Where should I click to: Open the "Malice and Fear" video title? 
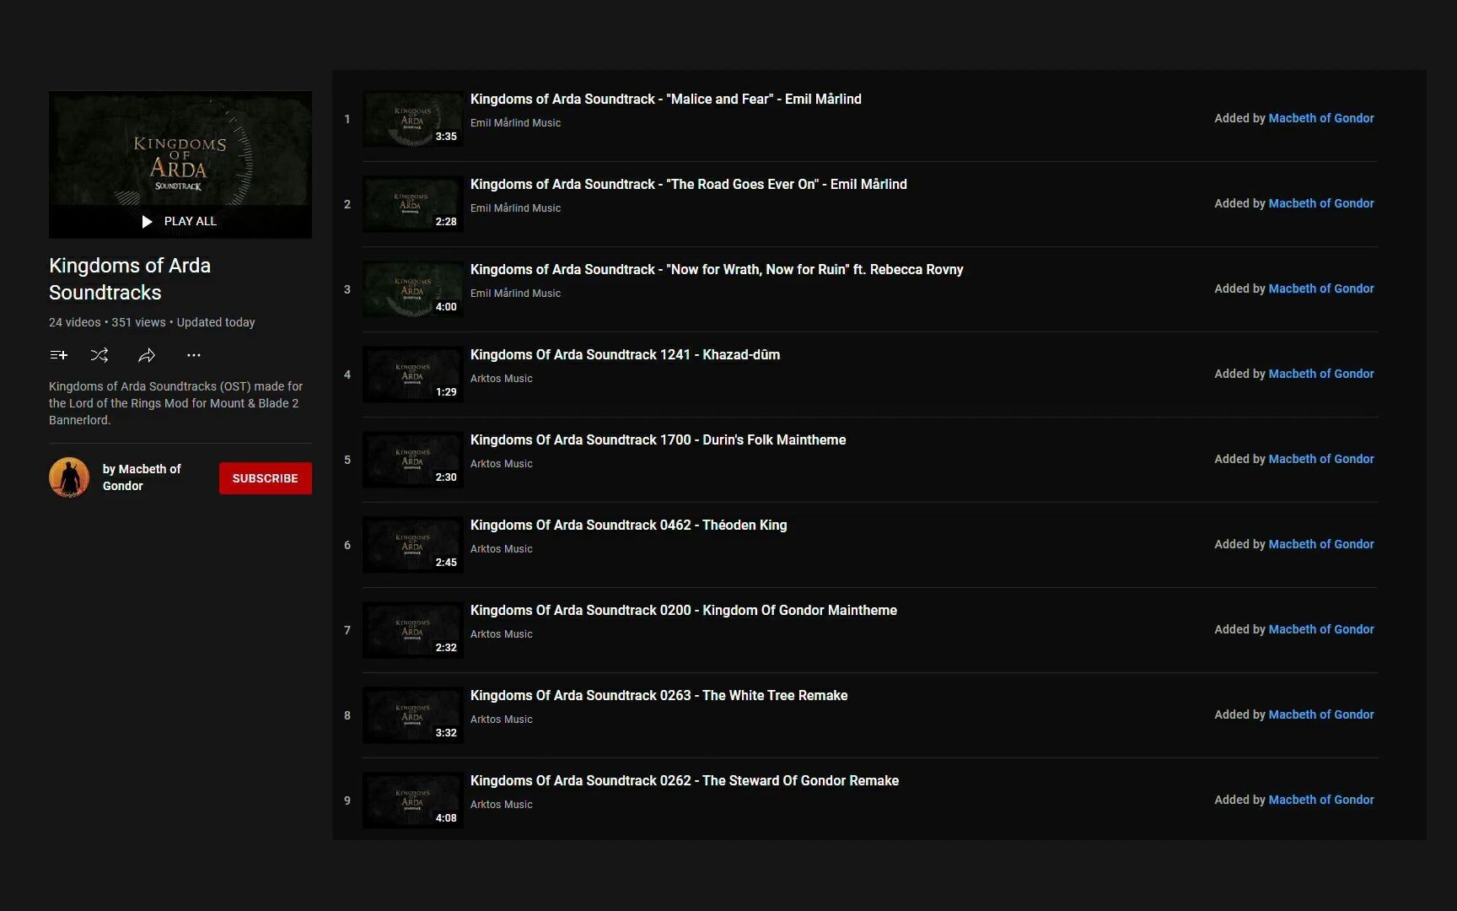point(666,100)
